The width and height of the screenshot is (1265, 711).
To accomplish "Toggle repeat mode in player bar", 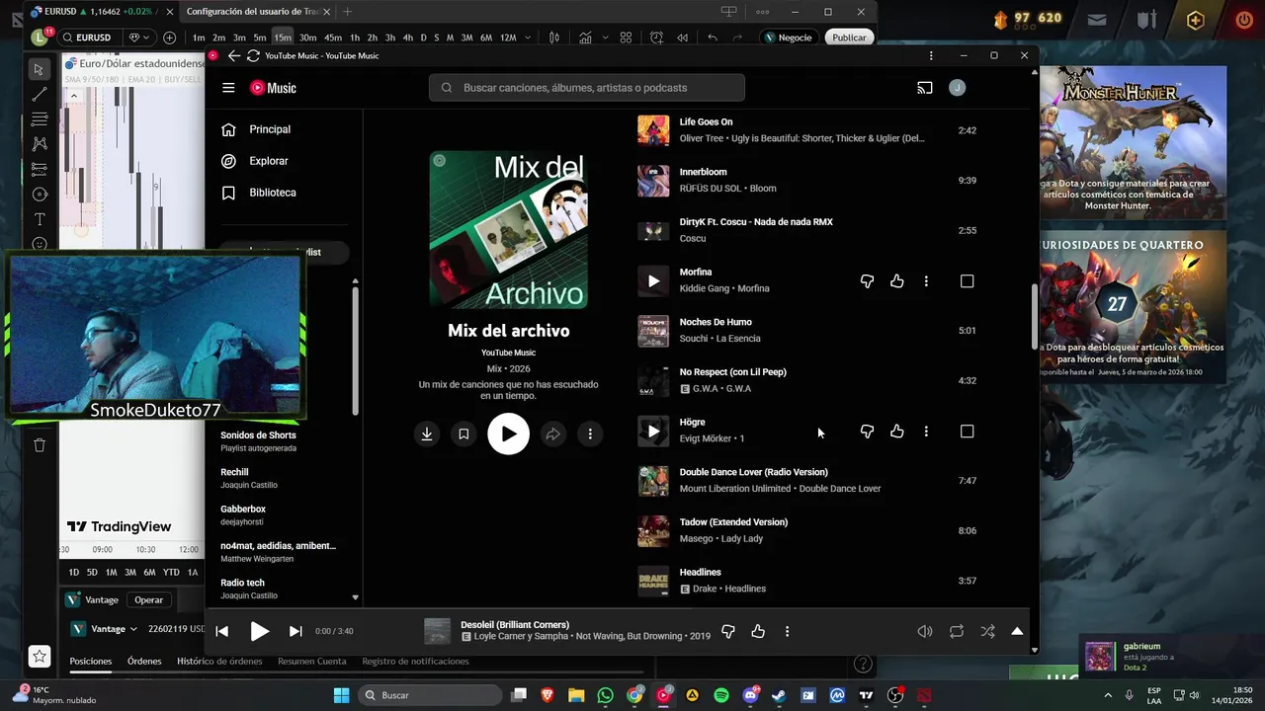I will (957, 631).
